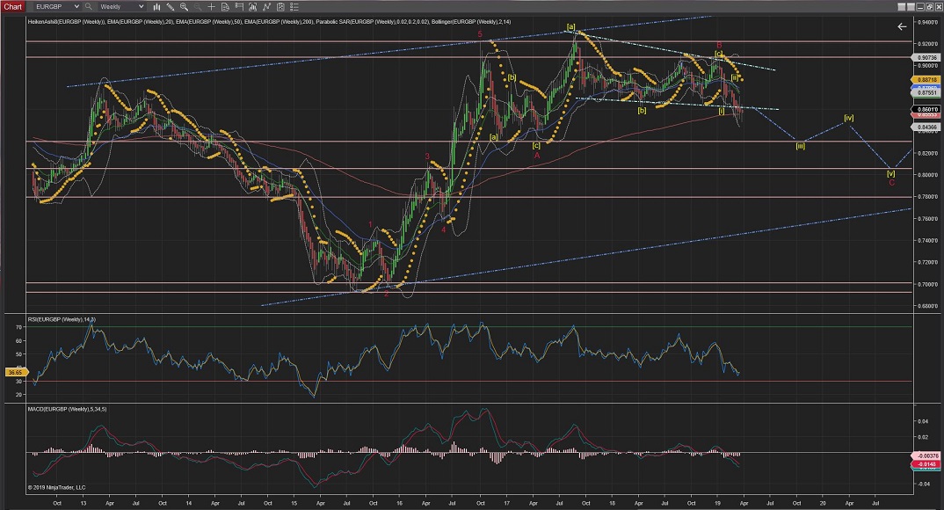Viewport: 944px width, 510px height.
Task: Click the zoom in magnifier icon
Action: click(185, 7)
